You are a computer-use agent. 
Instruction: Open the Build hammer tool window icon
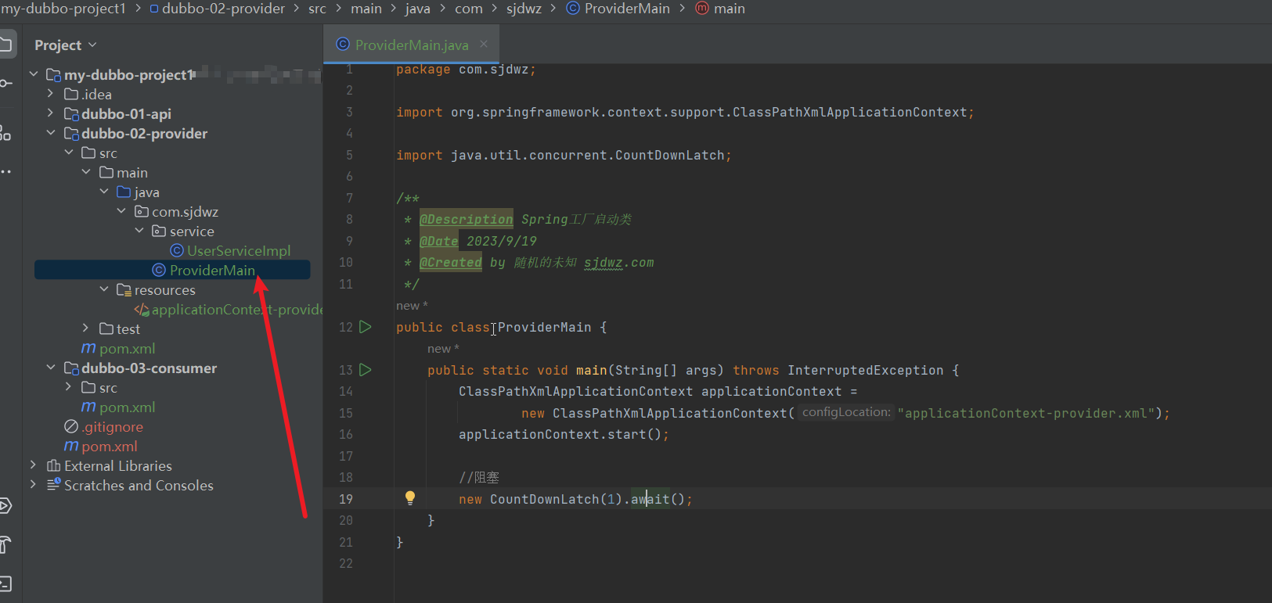coord(5,544)
